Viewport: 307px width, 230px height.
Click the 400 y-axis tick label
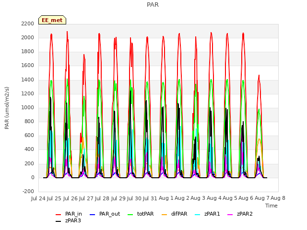pos(29,149)
